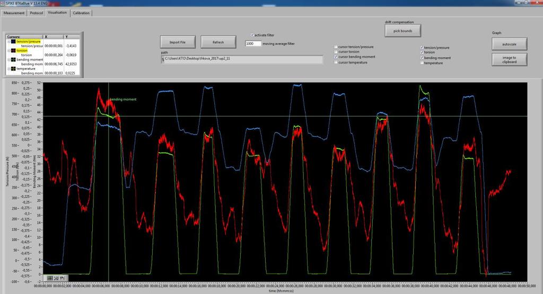Click the path browse icon
The height and width of the screenshot is (294, 543).
(x=163, y=59)
